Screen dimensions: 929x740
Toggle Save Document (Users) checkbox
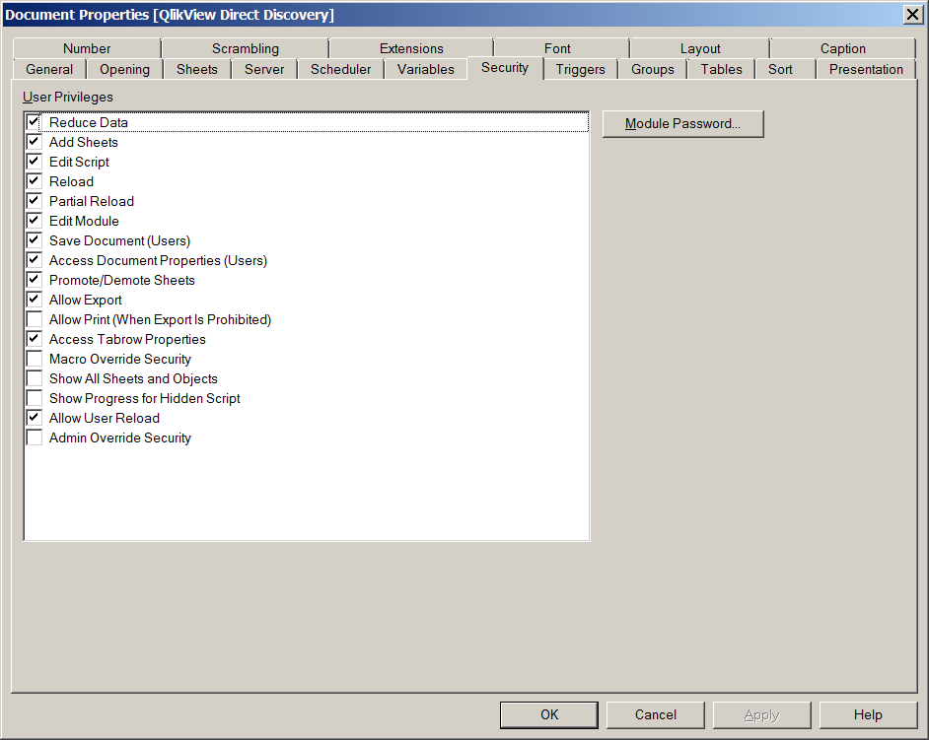click(x=34, y=240)
